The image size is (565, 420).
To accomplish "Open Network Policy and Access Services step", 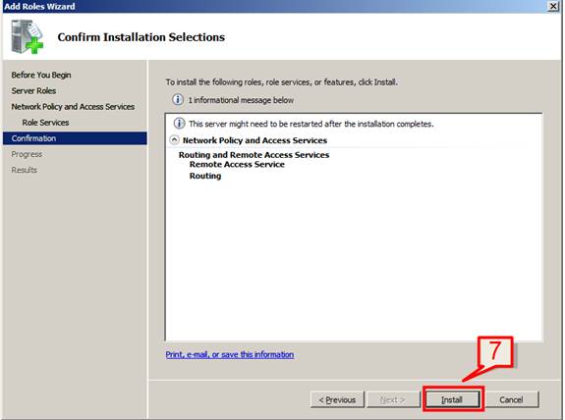I will click(x=73, y=107).
